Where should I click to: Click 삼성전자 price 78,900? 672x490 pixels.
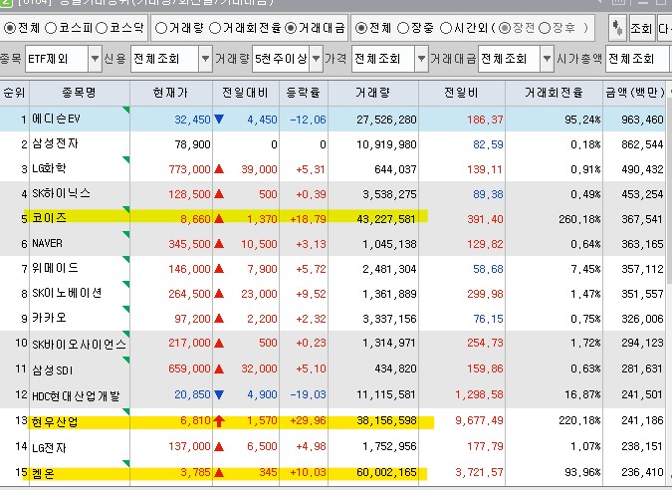pos(192,144)
